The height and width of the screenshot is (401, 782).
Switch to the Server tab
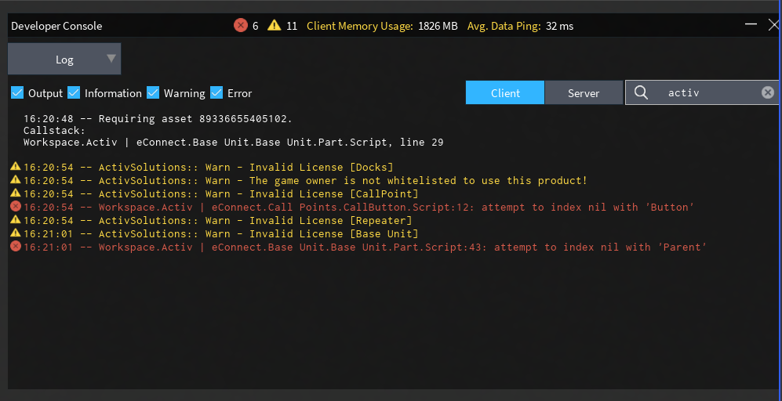[584, 92]
